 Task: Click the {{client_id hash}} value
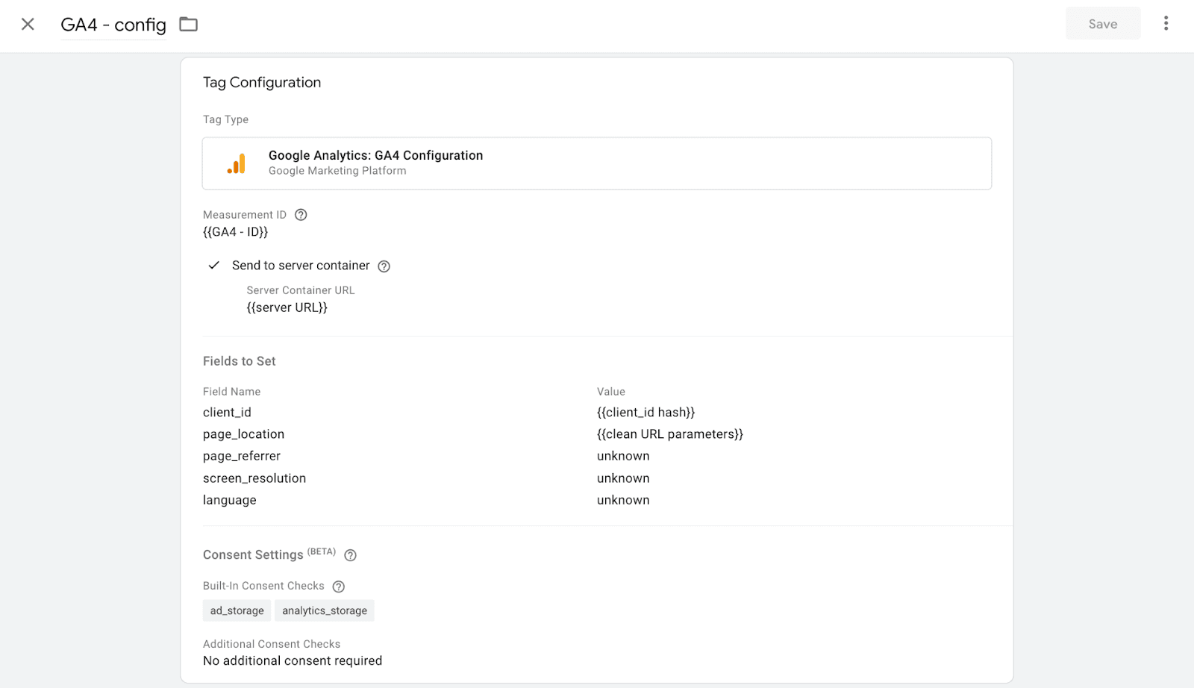646,413
